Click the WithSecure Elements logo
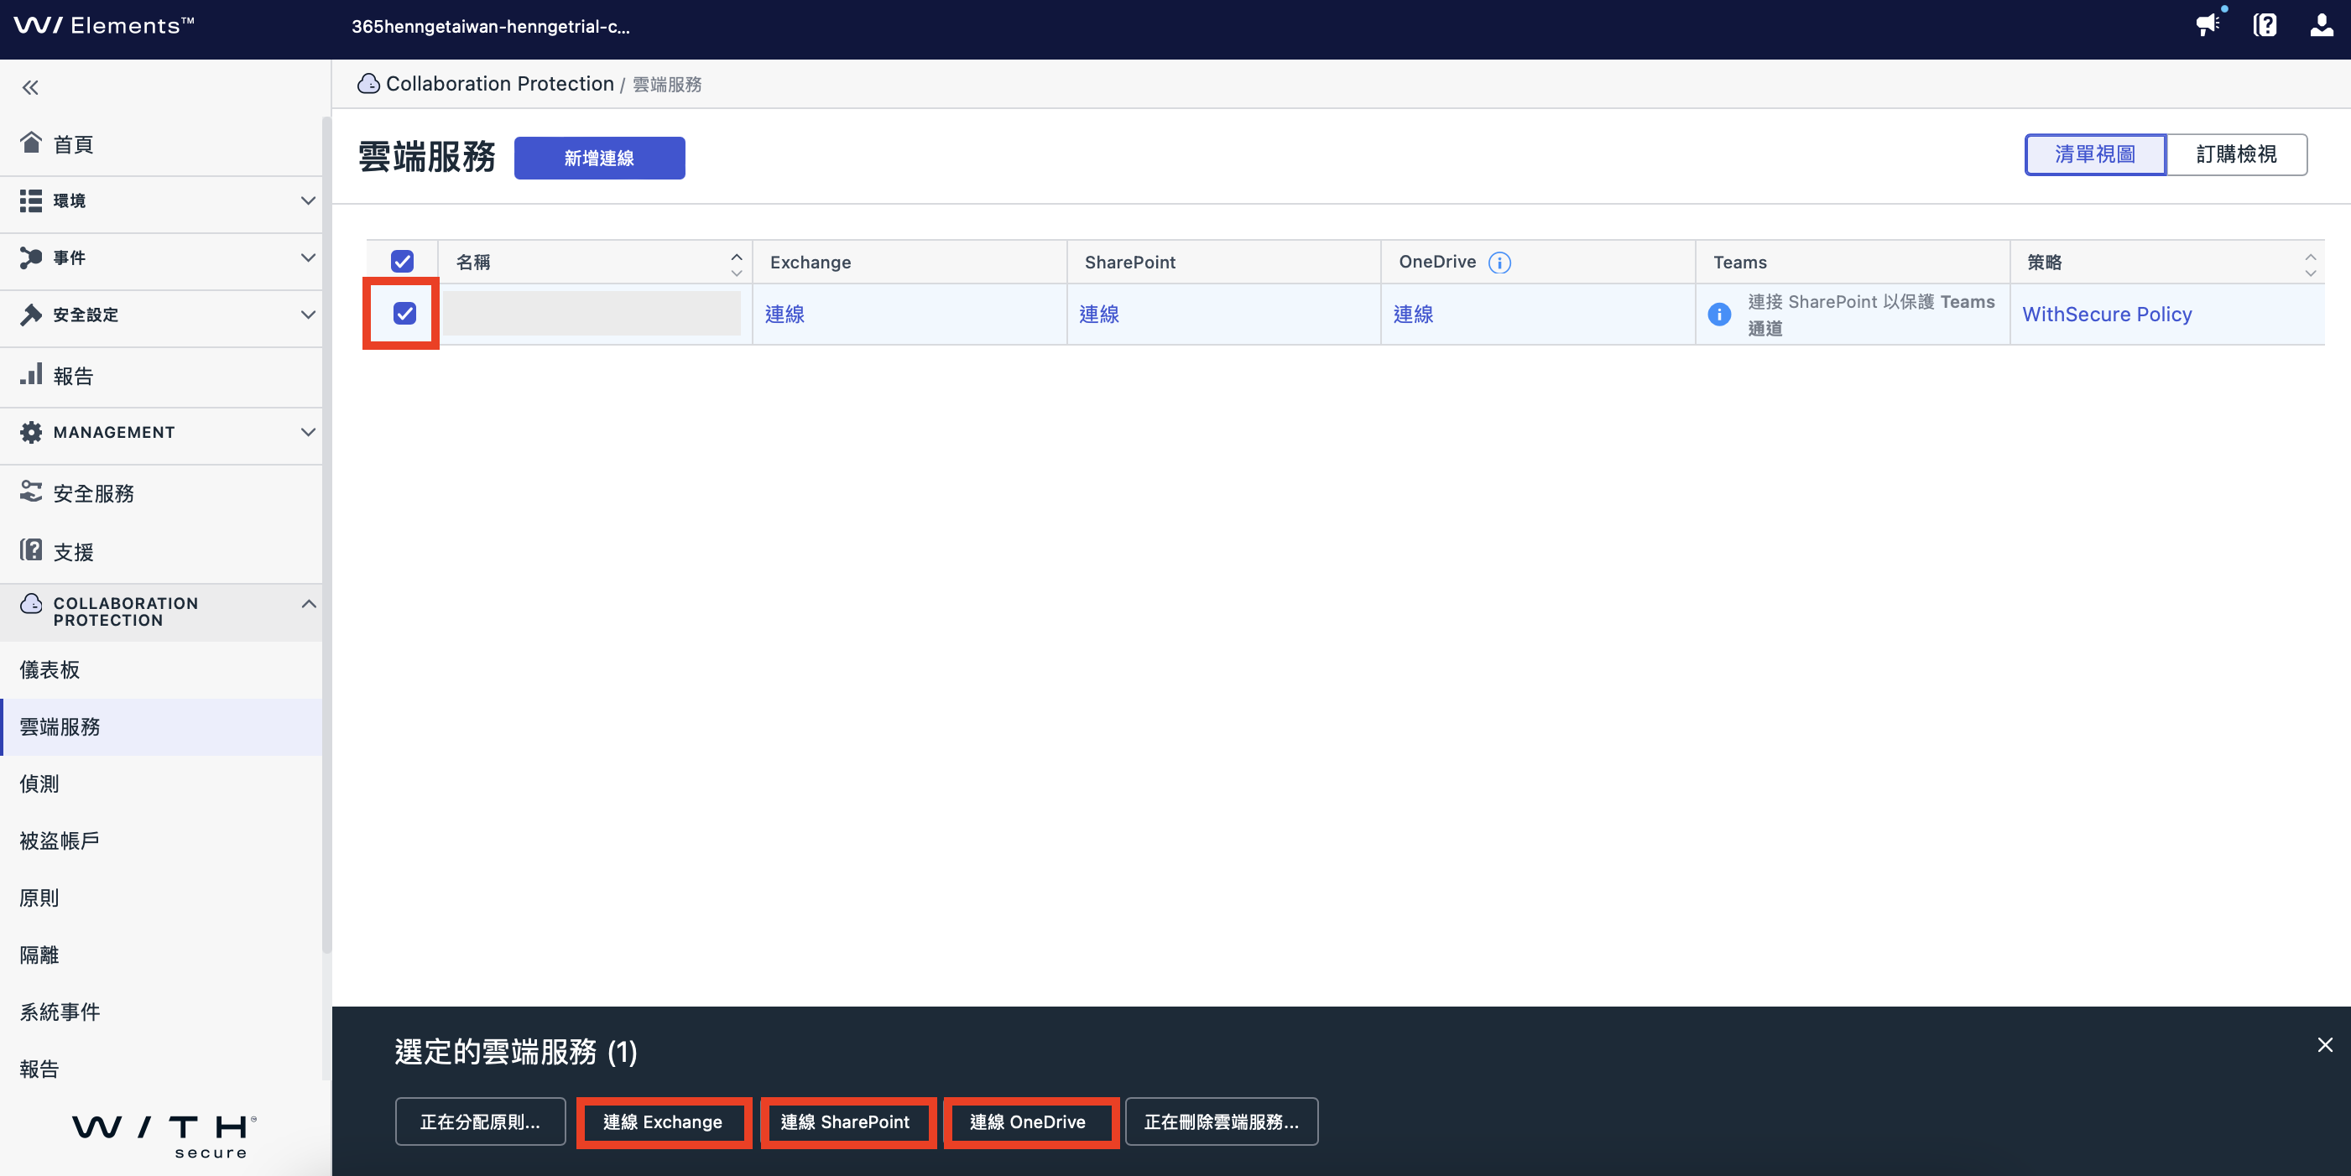Screen dimensions: 2351x1176 point(104,25)
